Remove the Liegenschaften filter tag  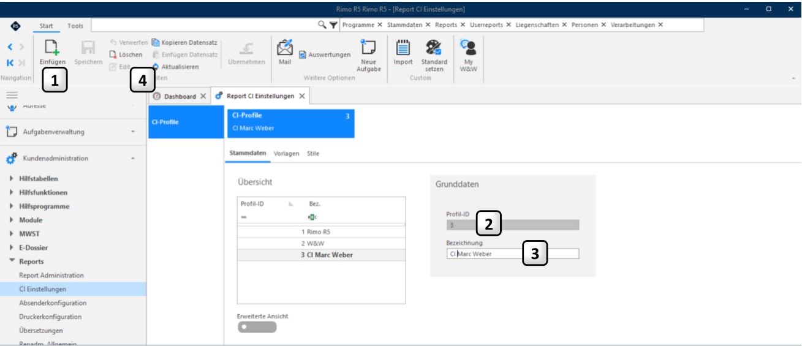564,25
